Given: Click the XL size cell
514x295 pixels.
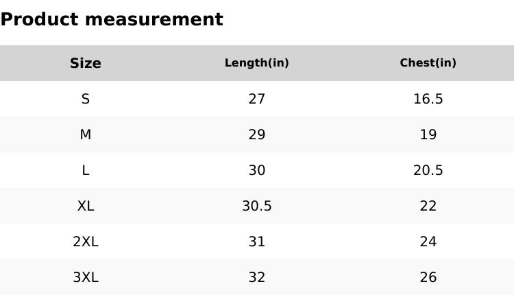Looking at the screenshot, I should (86, 206).
